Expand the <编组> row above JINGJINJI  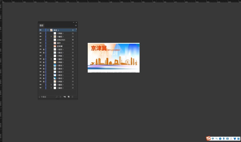[51, 37]
